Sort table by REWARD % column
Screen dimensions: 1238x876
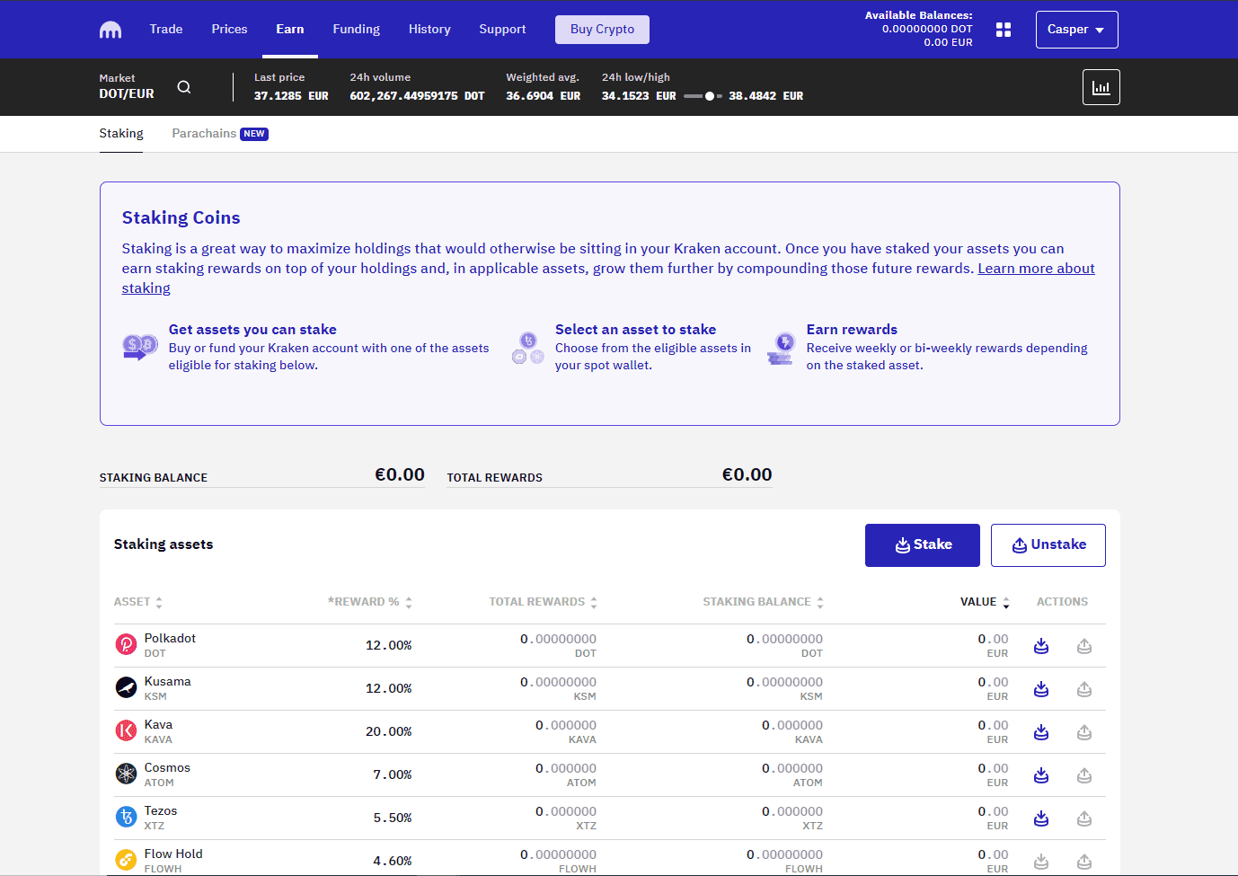coord(370,602)
